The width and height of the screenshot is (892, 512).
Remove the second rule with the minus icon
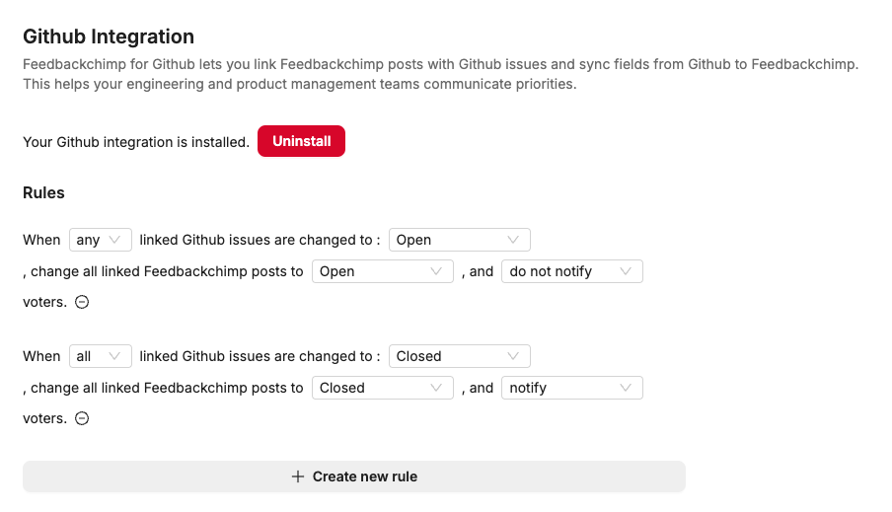[82, 418]
